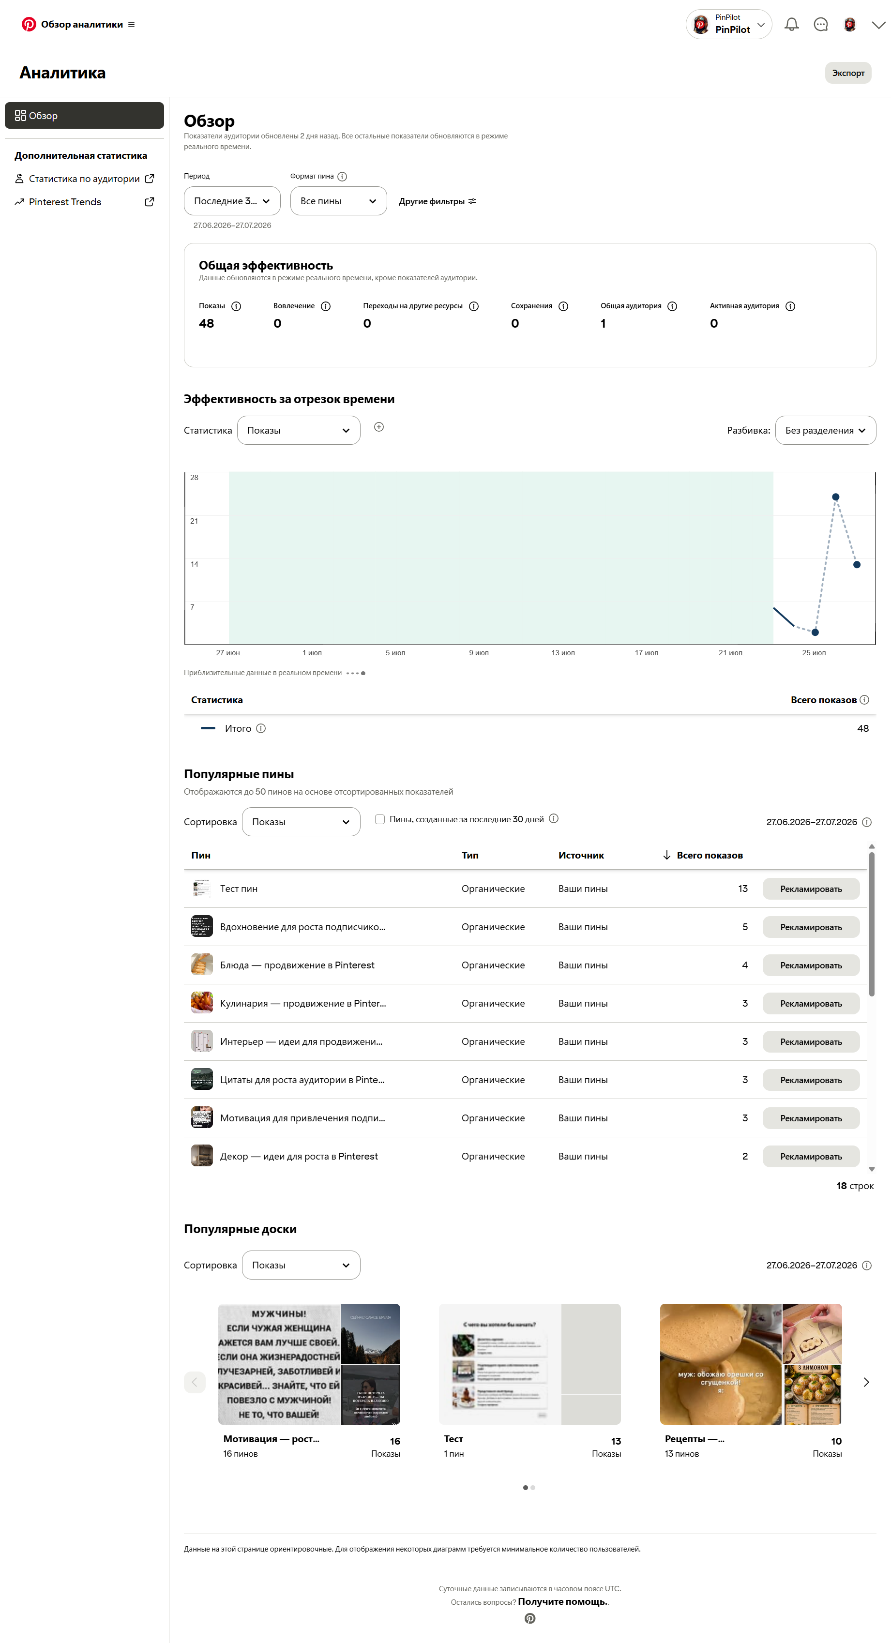
Task: Open Pinterest Trends link
Action: coord(65,201)
